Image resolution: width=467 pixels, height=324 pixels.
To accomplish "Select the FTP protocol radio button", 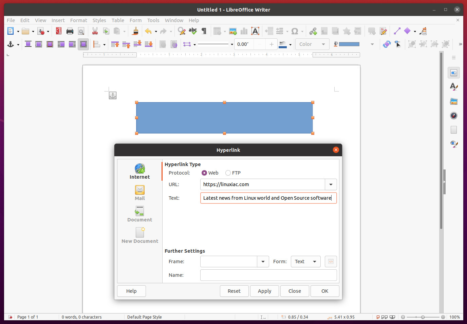I will point(228,173).
